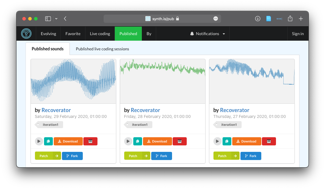Open the Live coding nav item
This screenshot has width=325, height=189.
[100, 34]
